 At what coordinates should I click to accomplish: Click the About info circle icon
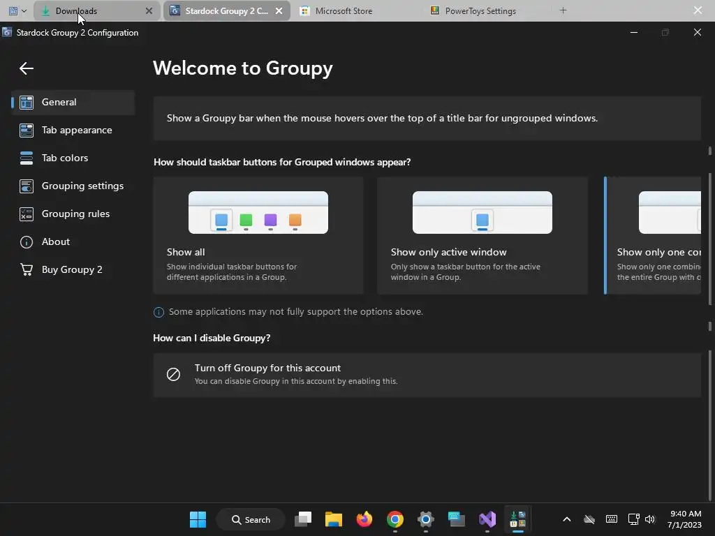(27, 241)
